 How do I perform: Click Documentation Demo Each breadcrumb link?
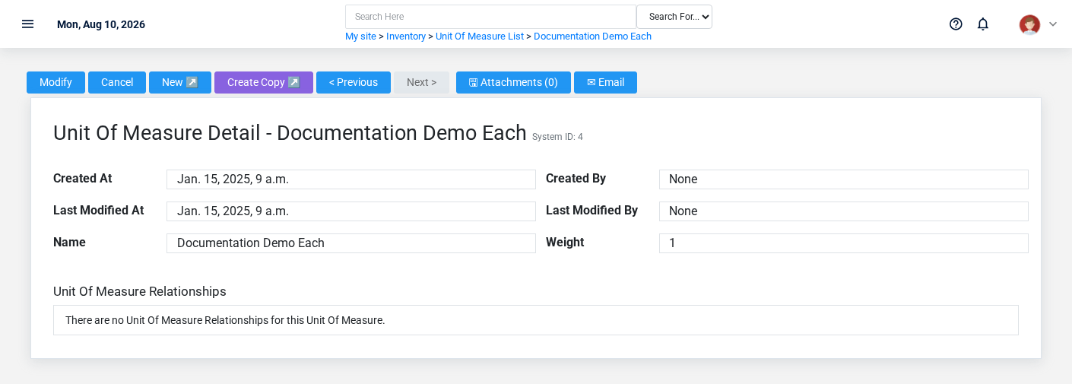click(x=592, y=36)
